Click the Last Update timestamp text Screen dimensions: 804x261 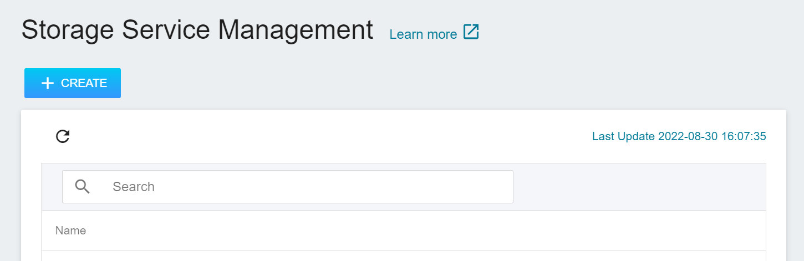coord(679,136)
